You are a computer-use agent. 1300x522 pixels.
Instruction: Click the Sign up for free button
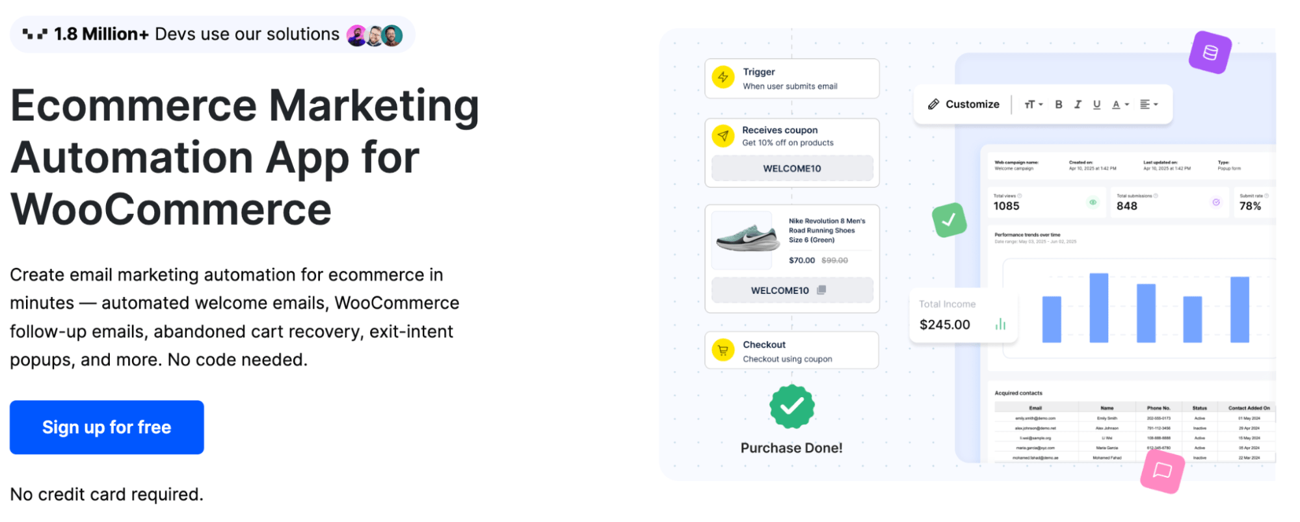(107, 427)
